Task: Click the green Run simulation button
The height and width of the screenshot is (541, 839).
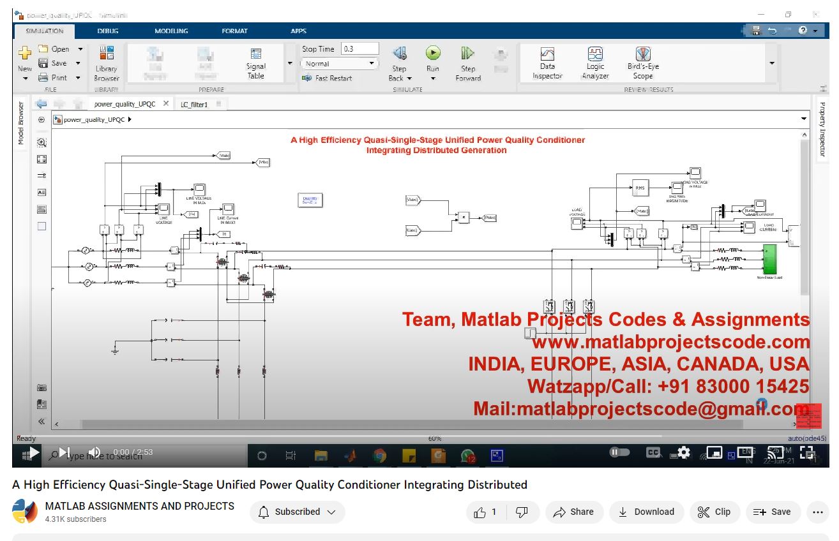Action: point(433,54)
